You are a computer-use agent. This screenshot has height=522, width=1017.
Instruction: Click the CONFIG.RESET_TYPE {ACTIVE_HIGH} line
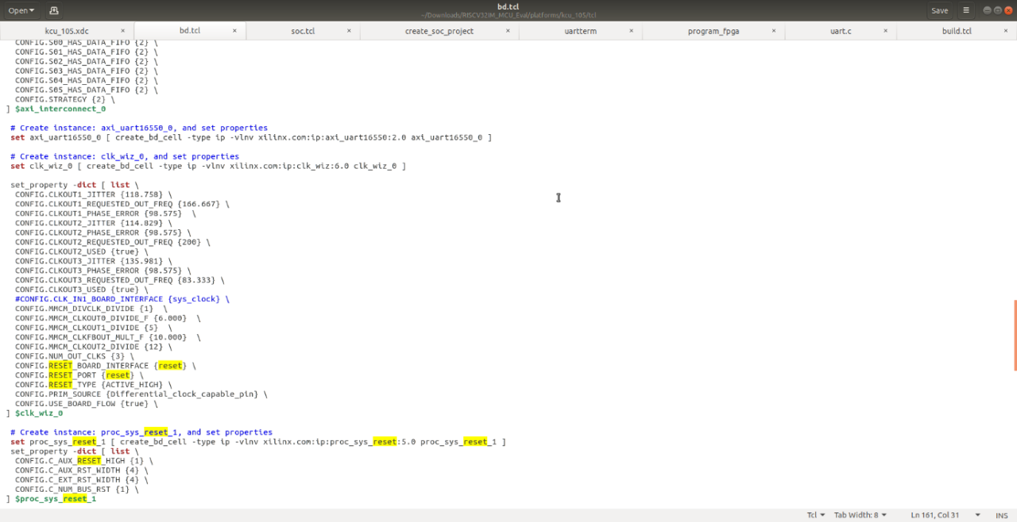[93, 385]
